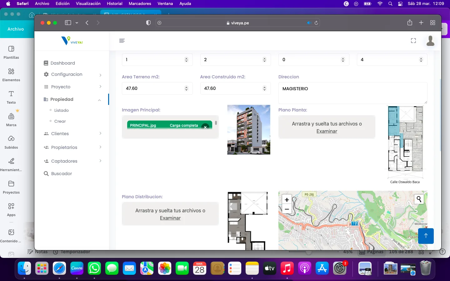Image resolution: width=450 pixels, height=281 pixels.
Task: Click Examinar link for Plano Planta
Action: tap(327, 131)
